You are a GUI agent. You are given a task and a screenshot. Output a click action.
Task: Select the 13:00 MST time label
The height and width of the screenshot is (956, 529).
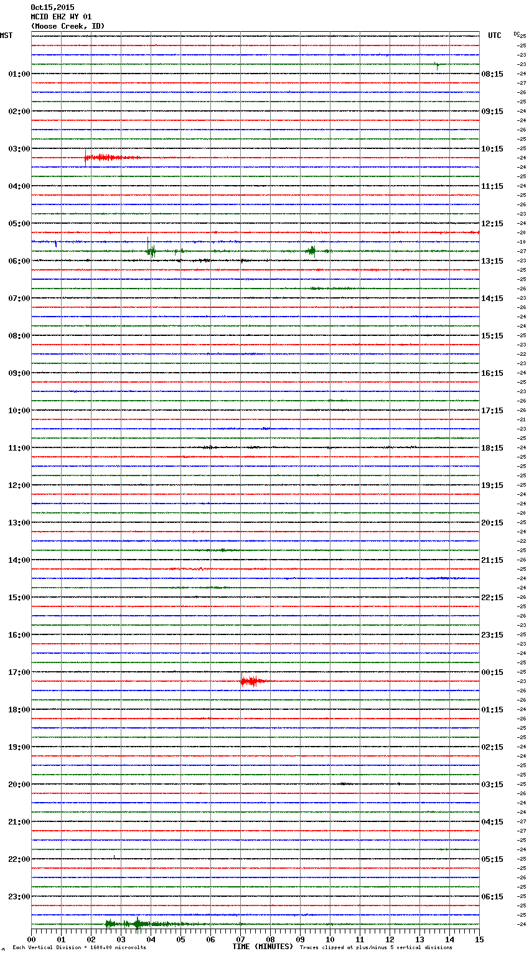19,523
